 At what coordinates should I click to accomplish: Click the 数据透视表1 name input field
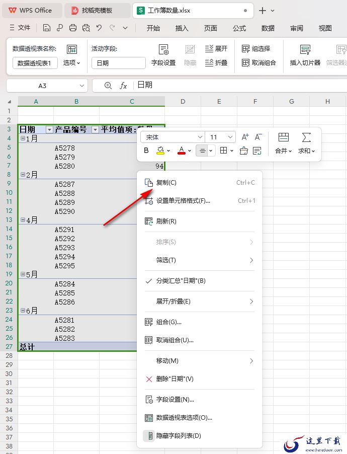click(x=35, y=63)
